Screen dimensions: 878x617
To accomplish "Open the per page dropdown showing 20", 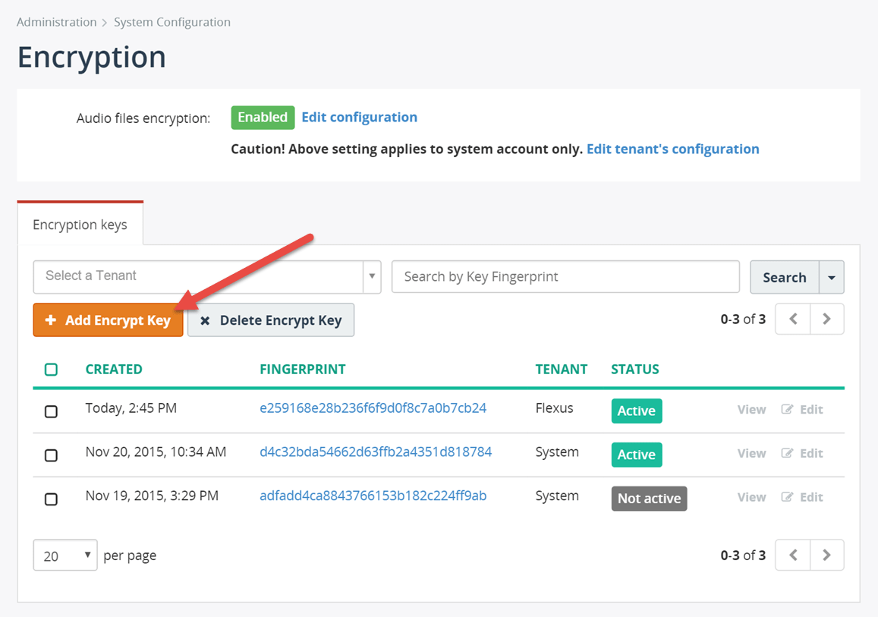I will pos(65,555).
